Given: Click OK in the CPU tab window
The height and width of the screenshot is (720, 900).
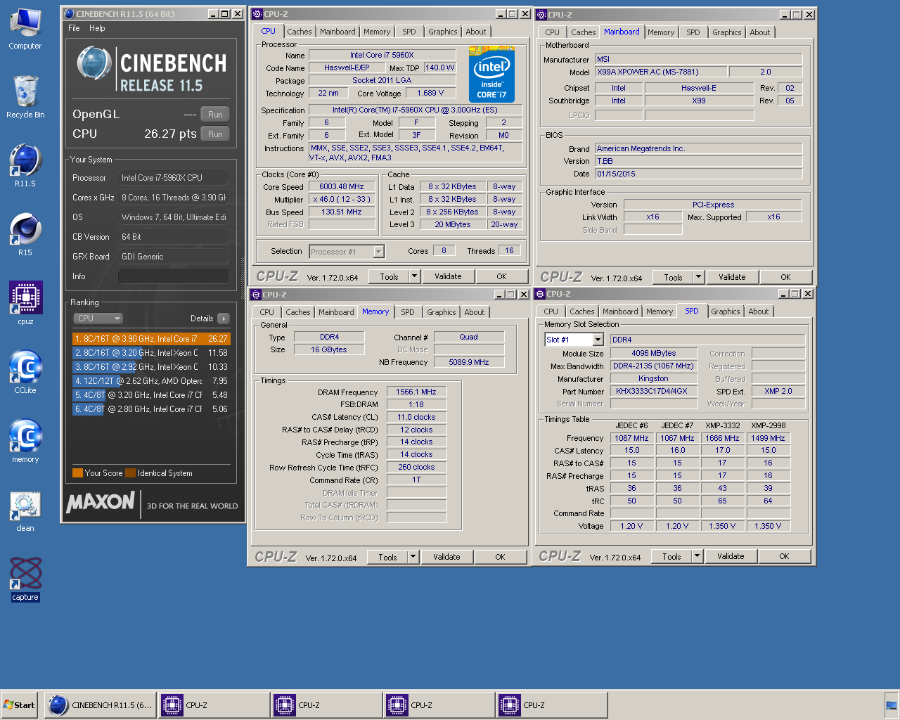Looking at the screenshot, I should pos(501,276).
